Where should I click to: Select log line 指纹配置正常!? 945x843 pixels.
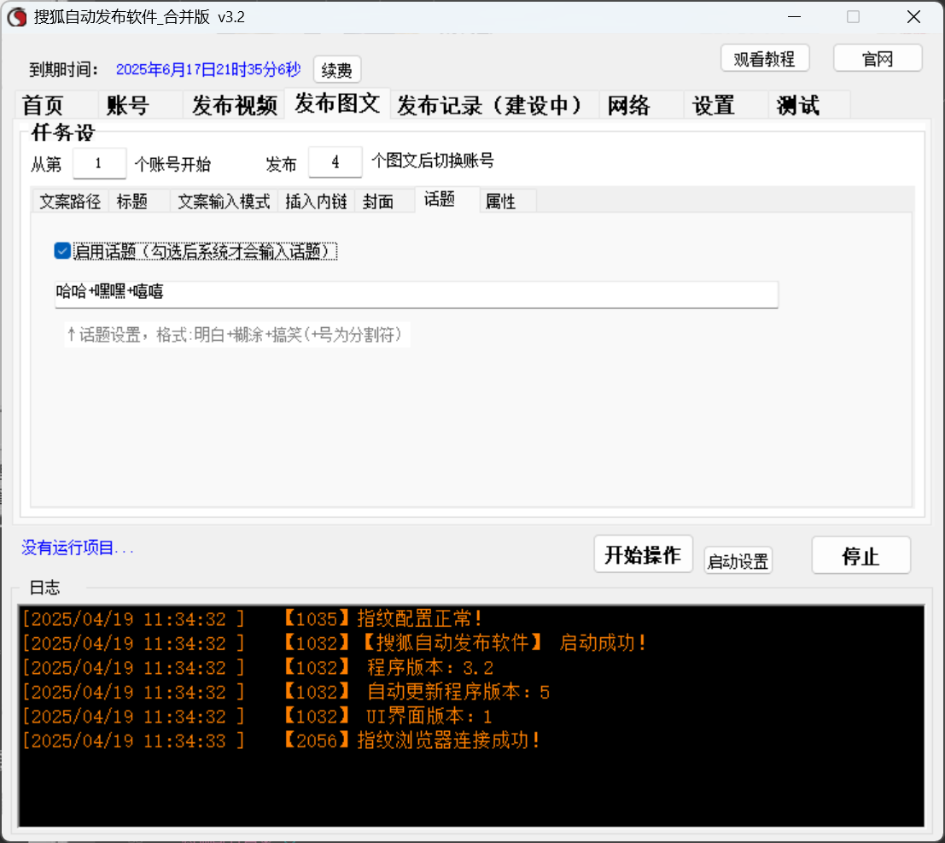point(252,618)
